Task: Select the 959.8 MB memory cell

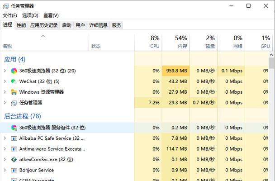Action: click(x=176, y=71)
